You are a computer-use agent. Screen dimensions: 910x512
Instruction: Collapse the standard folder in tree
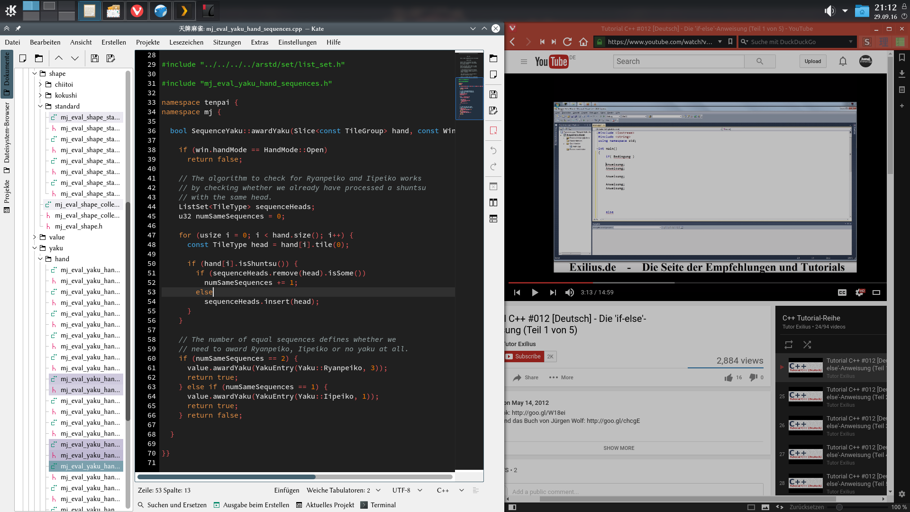coord(40,106)
